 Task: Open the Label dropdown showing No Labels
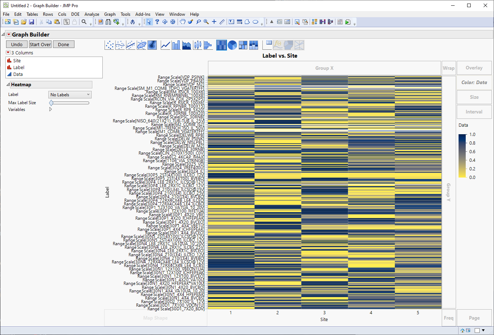(x=70, y=94)
